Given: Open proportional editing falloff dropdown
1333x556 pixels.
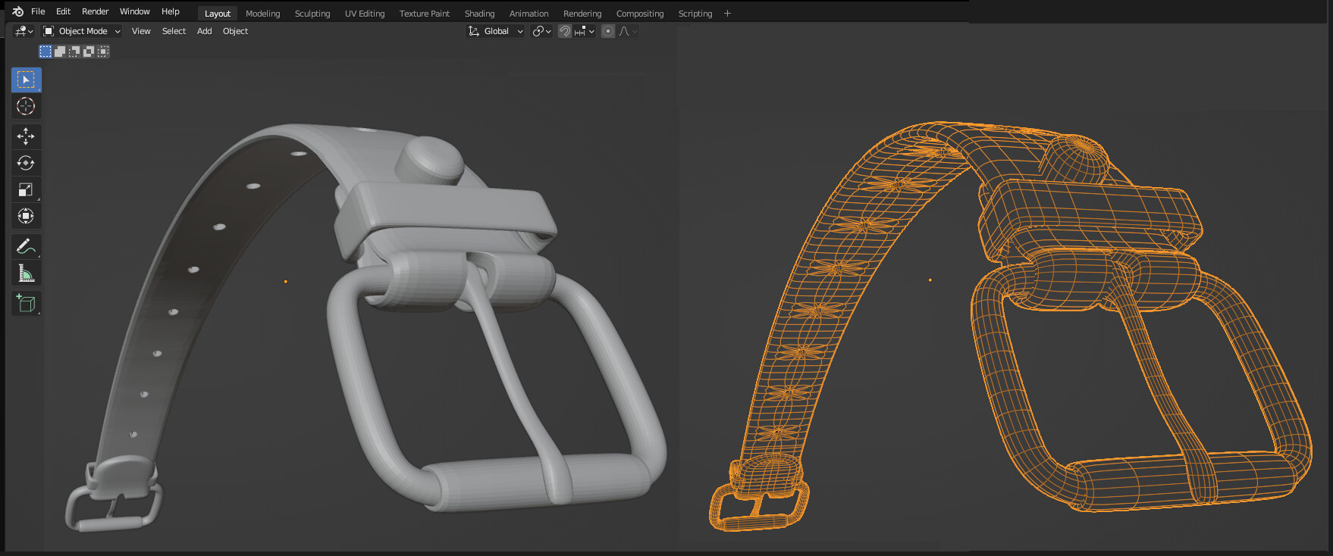Looking at the screenshot, I should point(628,31).
